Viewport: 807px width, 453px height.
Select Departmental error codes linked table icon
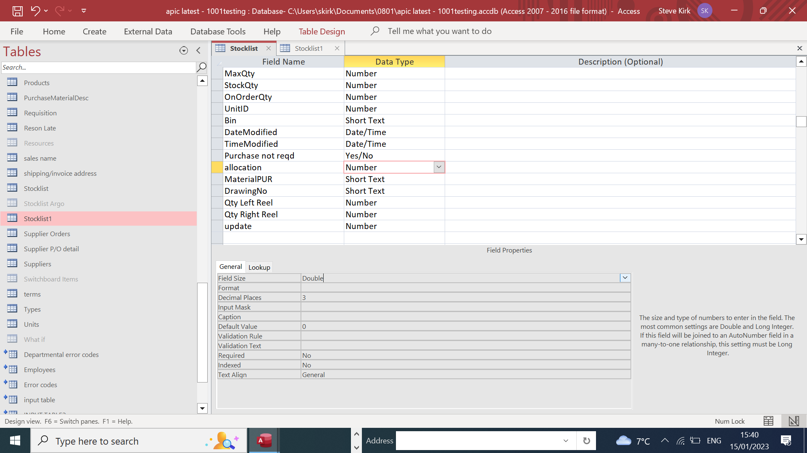click(x=11, y=354)
